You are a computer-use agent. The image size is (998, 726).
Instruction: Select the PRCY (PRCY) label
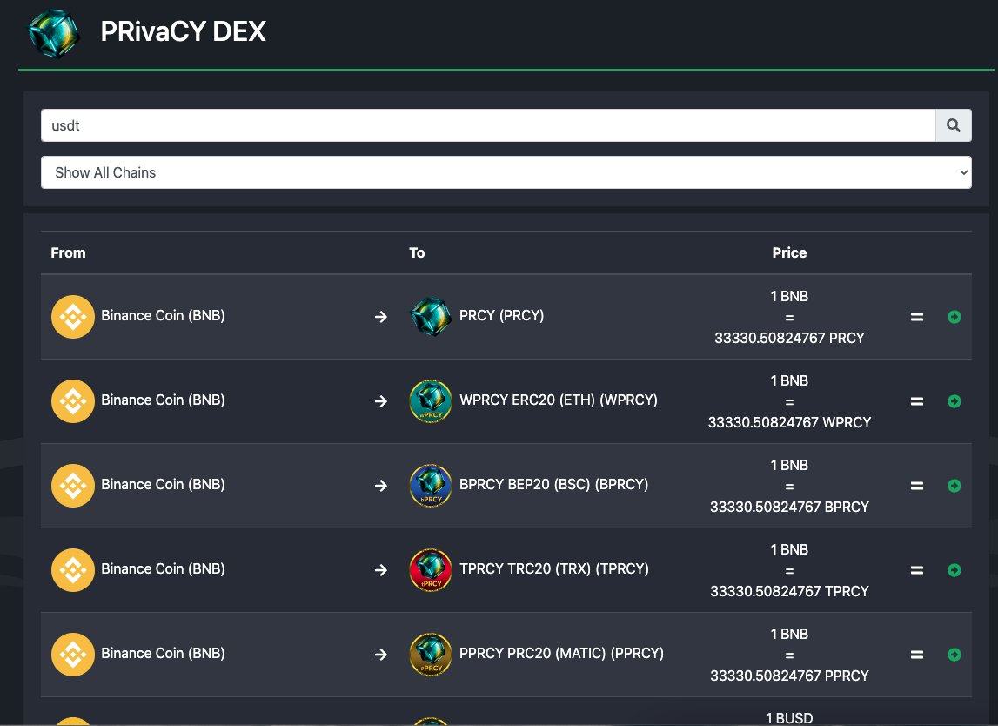(501, 316)
